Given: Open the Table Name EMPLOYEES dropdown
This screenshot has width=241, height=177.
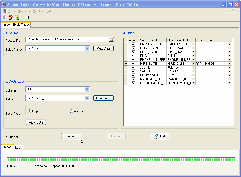Looking at the screenshot, I should click(x=87, y=48).
